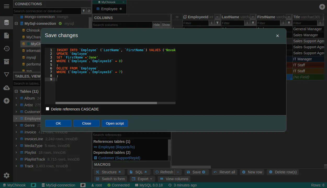Click the Open script button
Viewport: 327px width, 188px height.
(x=115, y=124)
